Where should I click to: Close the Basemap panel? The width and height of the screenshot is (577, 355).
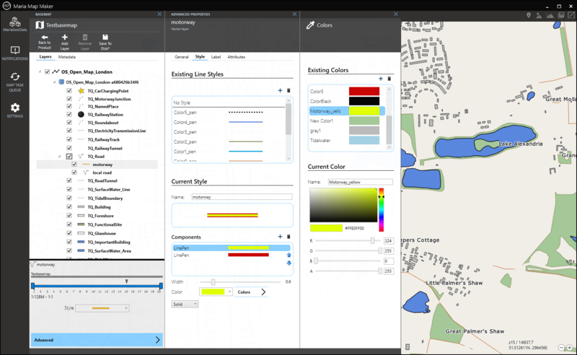point(159,14)
